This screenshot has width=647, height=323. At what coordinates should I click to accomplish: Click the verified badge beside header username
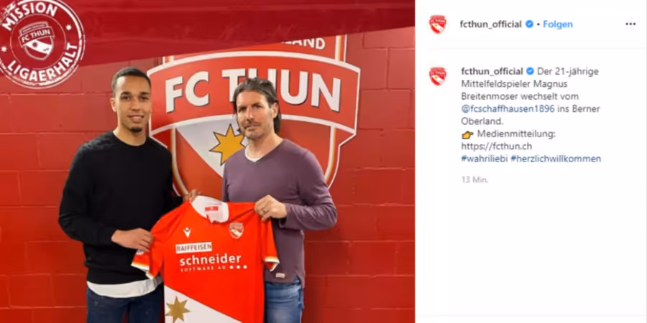[529, 24]
